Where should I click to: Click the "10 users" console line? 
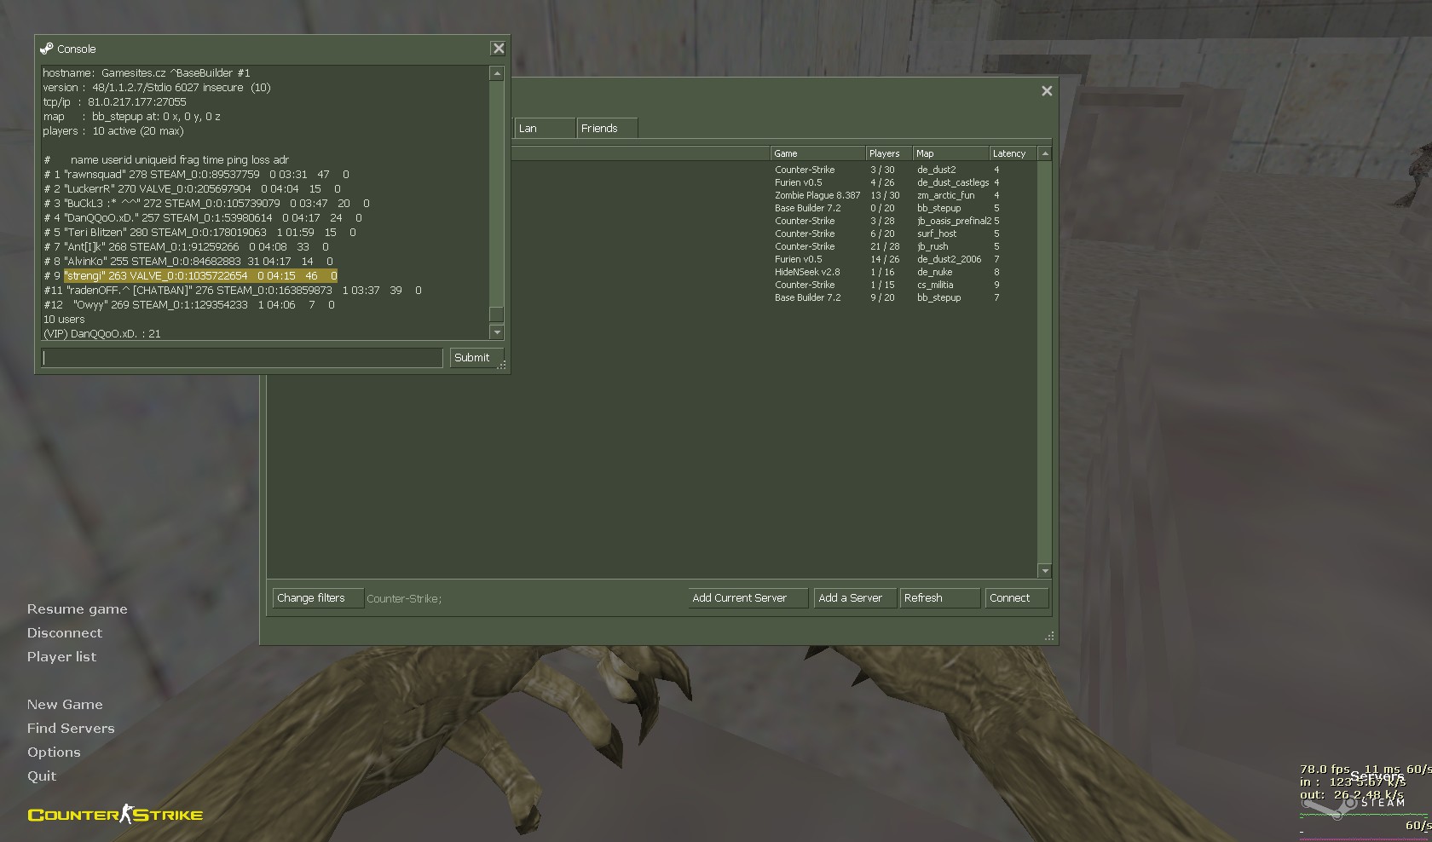pos(64,320)
